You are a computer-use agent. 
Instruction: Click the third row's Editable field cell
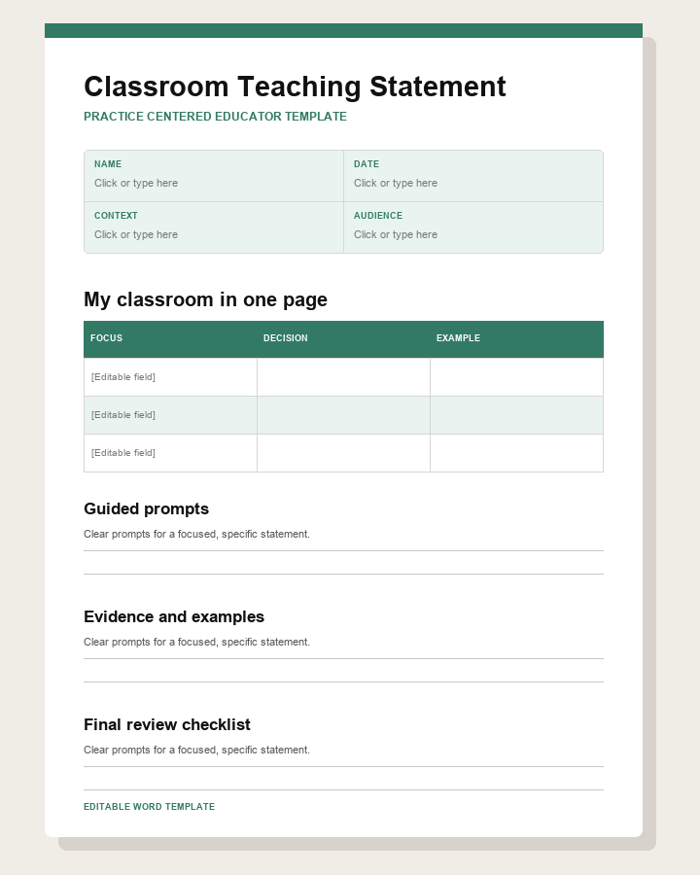point(170,453)
